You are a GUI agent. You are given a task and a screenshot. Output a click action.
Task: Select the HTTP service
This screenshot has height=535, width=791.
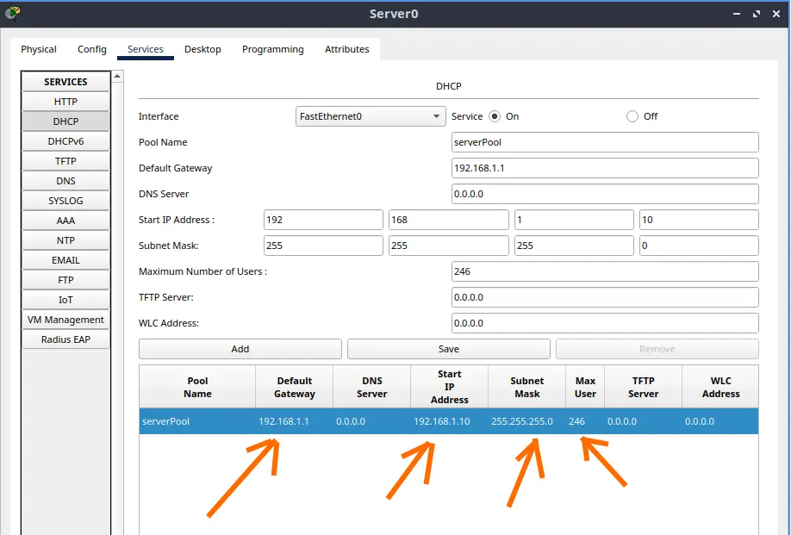pos(65,102)
